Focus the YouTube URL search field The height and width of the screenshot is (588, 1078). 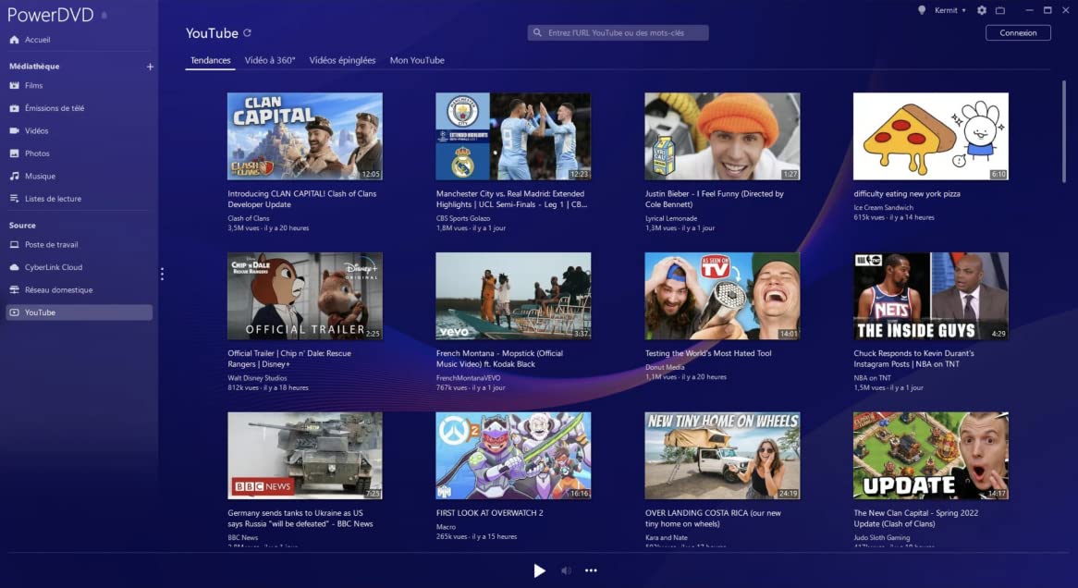pos(619,32)
